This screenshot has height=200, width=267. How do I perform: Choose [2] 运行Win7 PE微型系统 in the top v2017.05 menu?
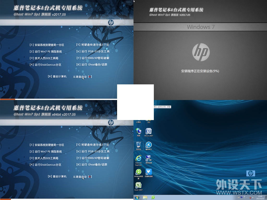point(46,52)
